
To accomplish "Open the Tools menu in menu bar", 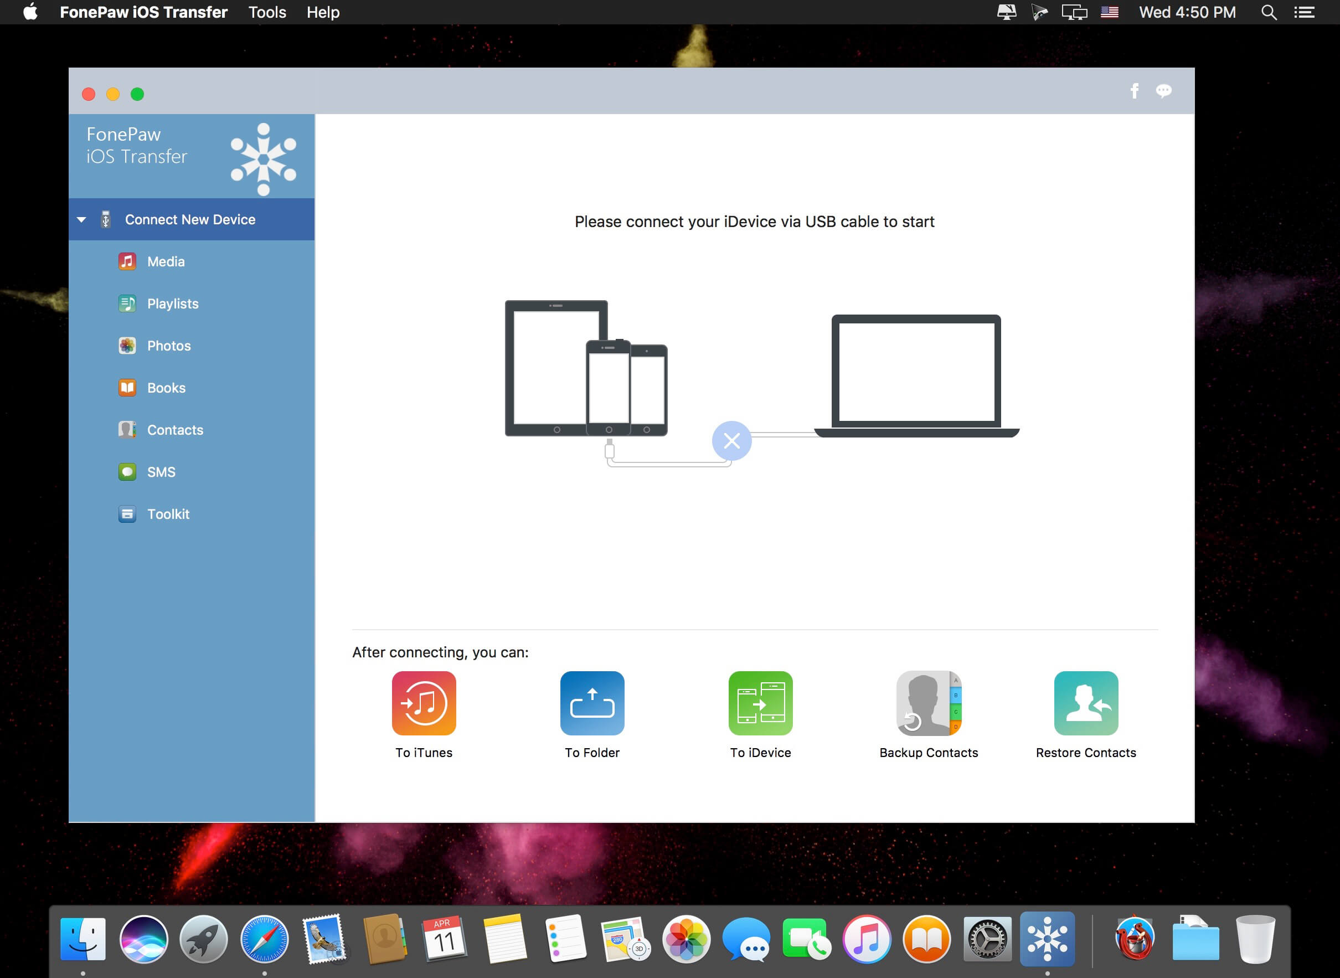I will [267, 13].
